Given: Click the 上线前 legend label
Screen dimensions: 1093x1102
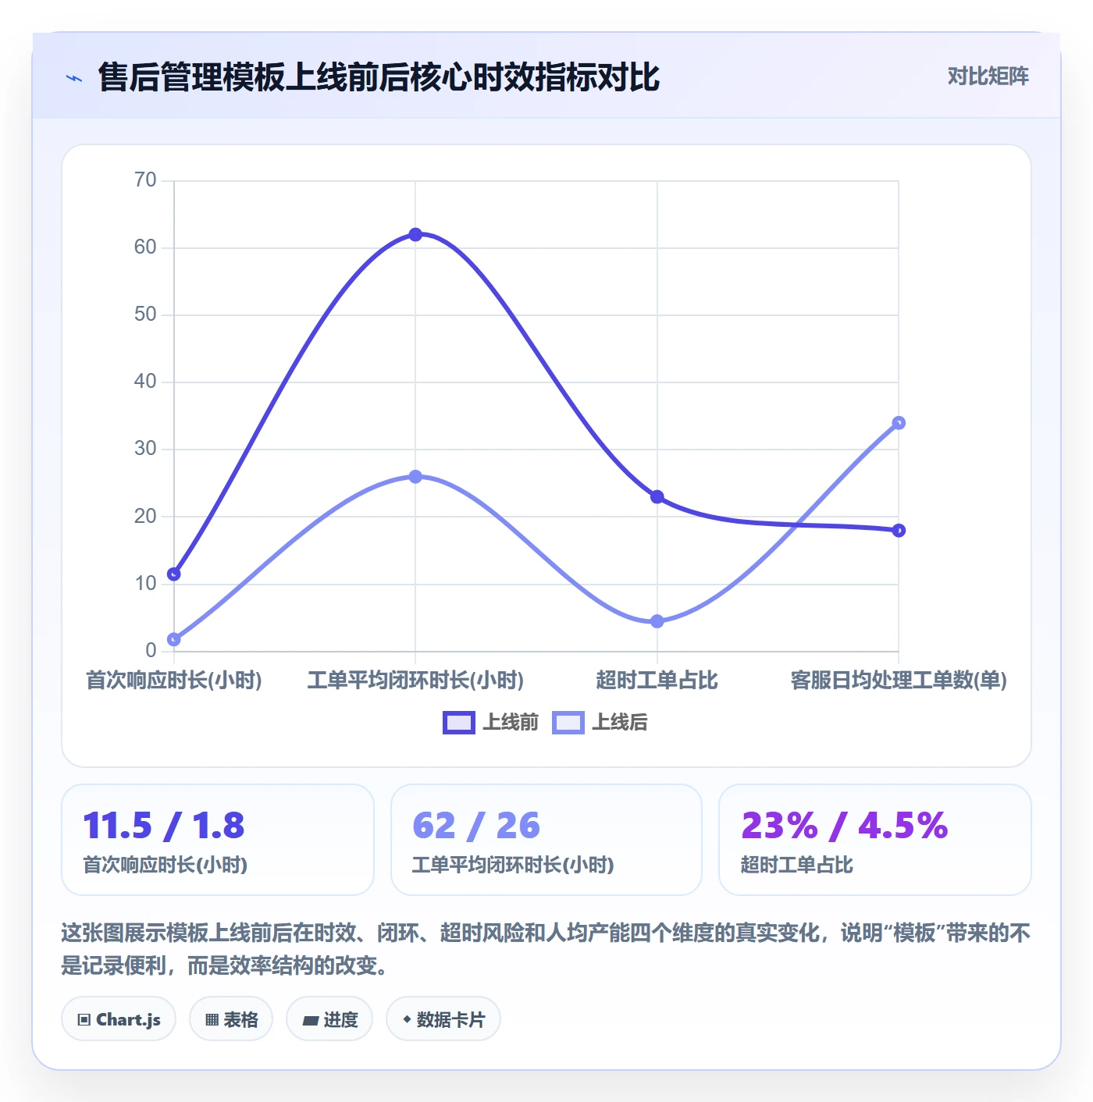Looking at the screenshot, I should click(x=511, y=723).
